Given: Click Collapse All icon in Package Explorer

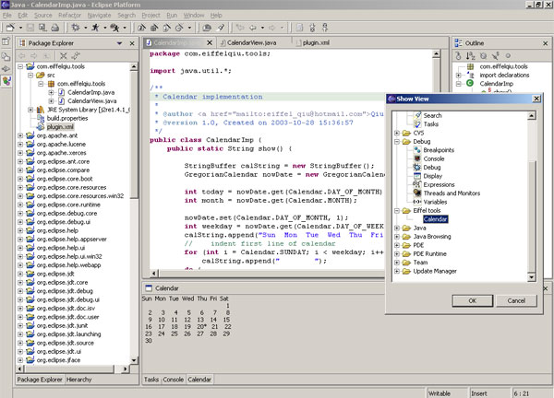Looking at the screenshot, I should 63,55.
